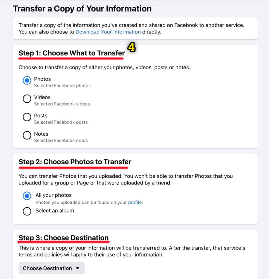Click the Transfer a Copy of Your Information title

pos(82,9)
